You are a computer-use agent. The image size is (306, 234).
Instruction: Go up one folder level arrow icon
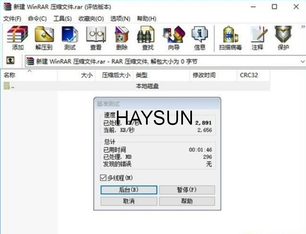(10, 61)
